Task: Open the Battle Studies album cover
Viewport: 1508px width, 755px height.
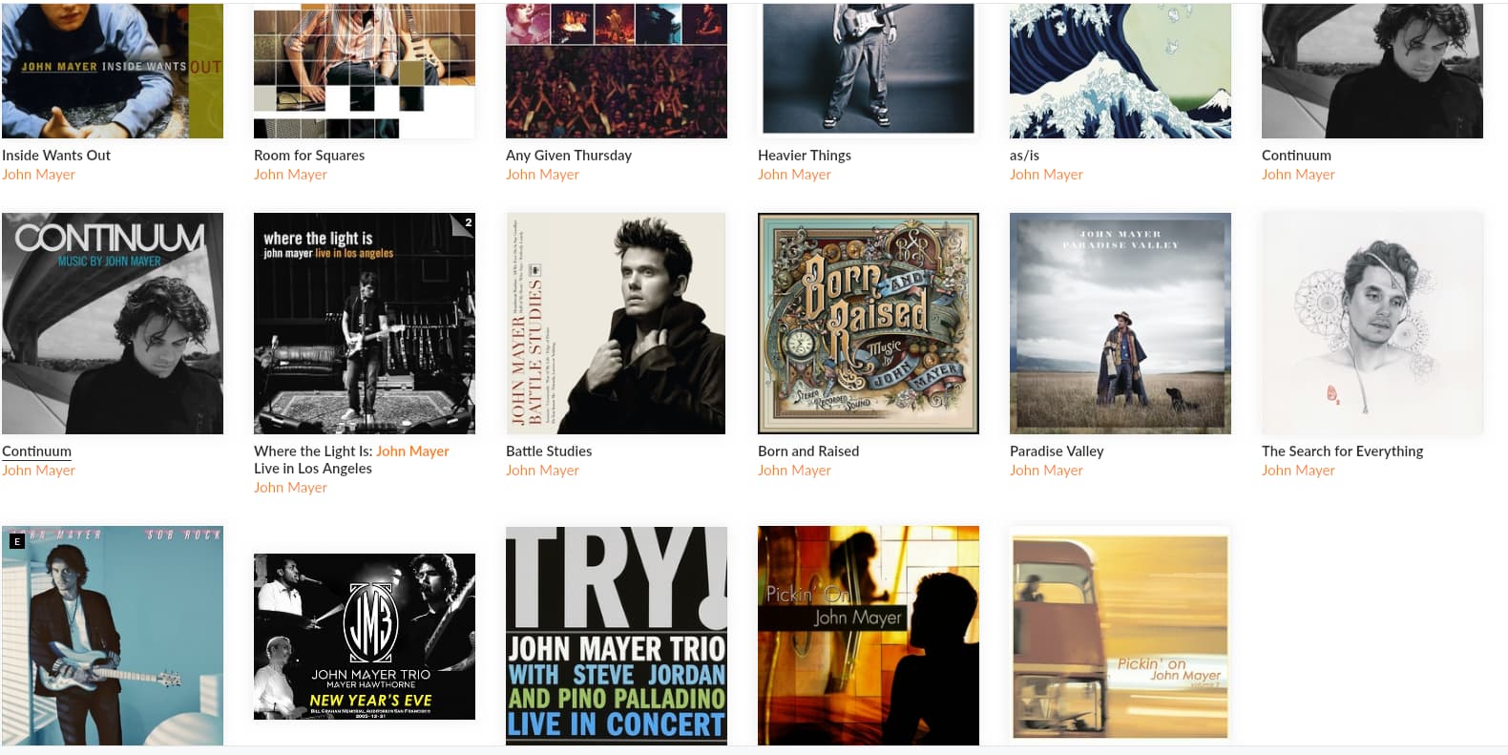Action: (617, 324)
